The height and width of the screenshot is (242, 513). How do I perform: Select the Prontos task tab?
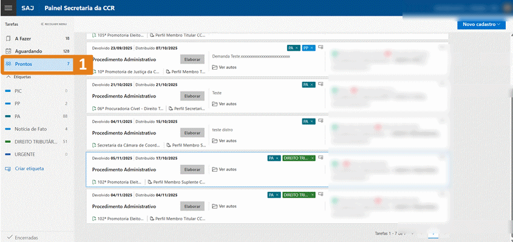coord(36,64)
